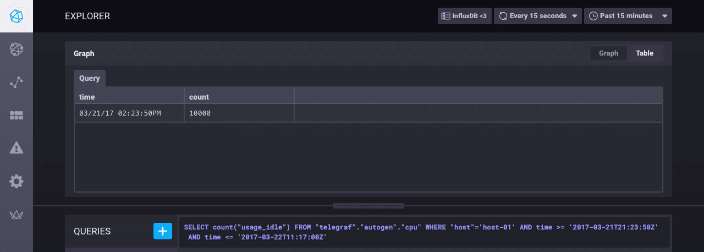Open the Host List sphere icon
This screenshot has width=704, height=252.
16,50
